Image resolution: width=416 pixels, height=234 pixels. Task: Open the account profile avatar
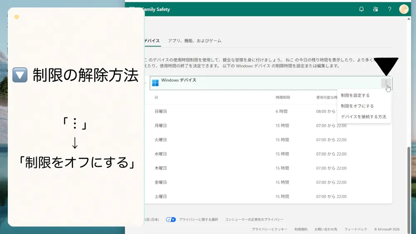[x=404, y=9]
